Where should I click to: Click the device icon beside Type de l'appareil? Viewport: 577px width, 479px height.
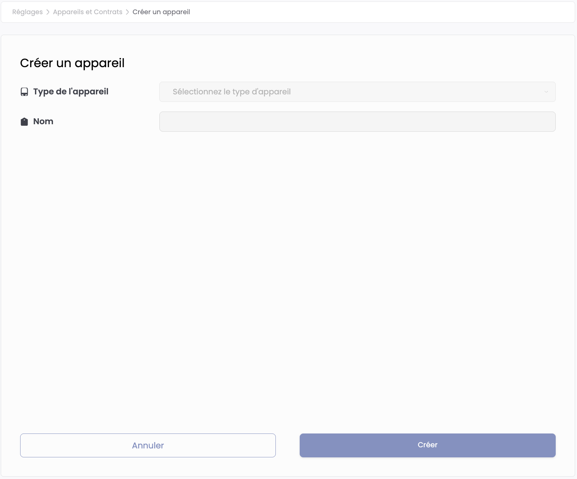pos(24,92)
